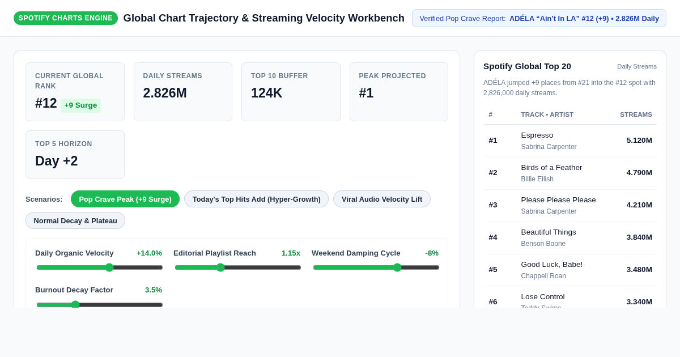Adjust the Editorial Playlist Reach slider
Screen dimensions: 680x357
[238, 267]
